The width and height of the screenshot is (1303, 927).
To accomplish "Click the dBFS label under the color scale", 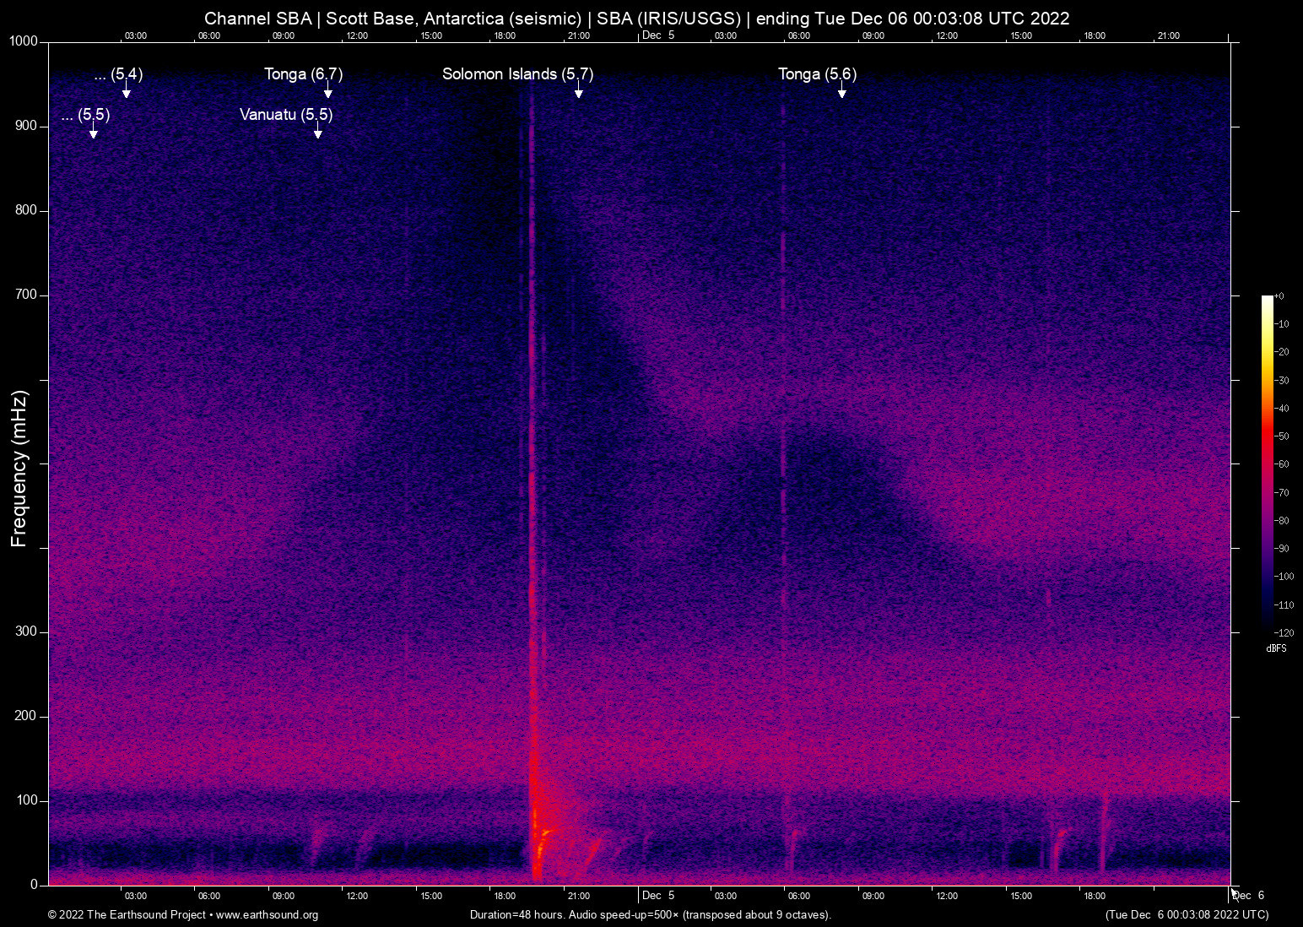I will click(x=1277, y=648).
